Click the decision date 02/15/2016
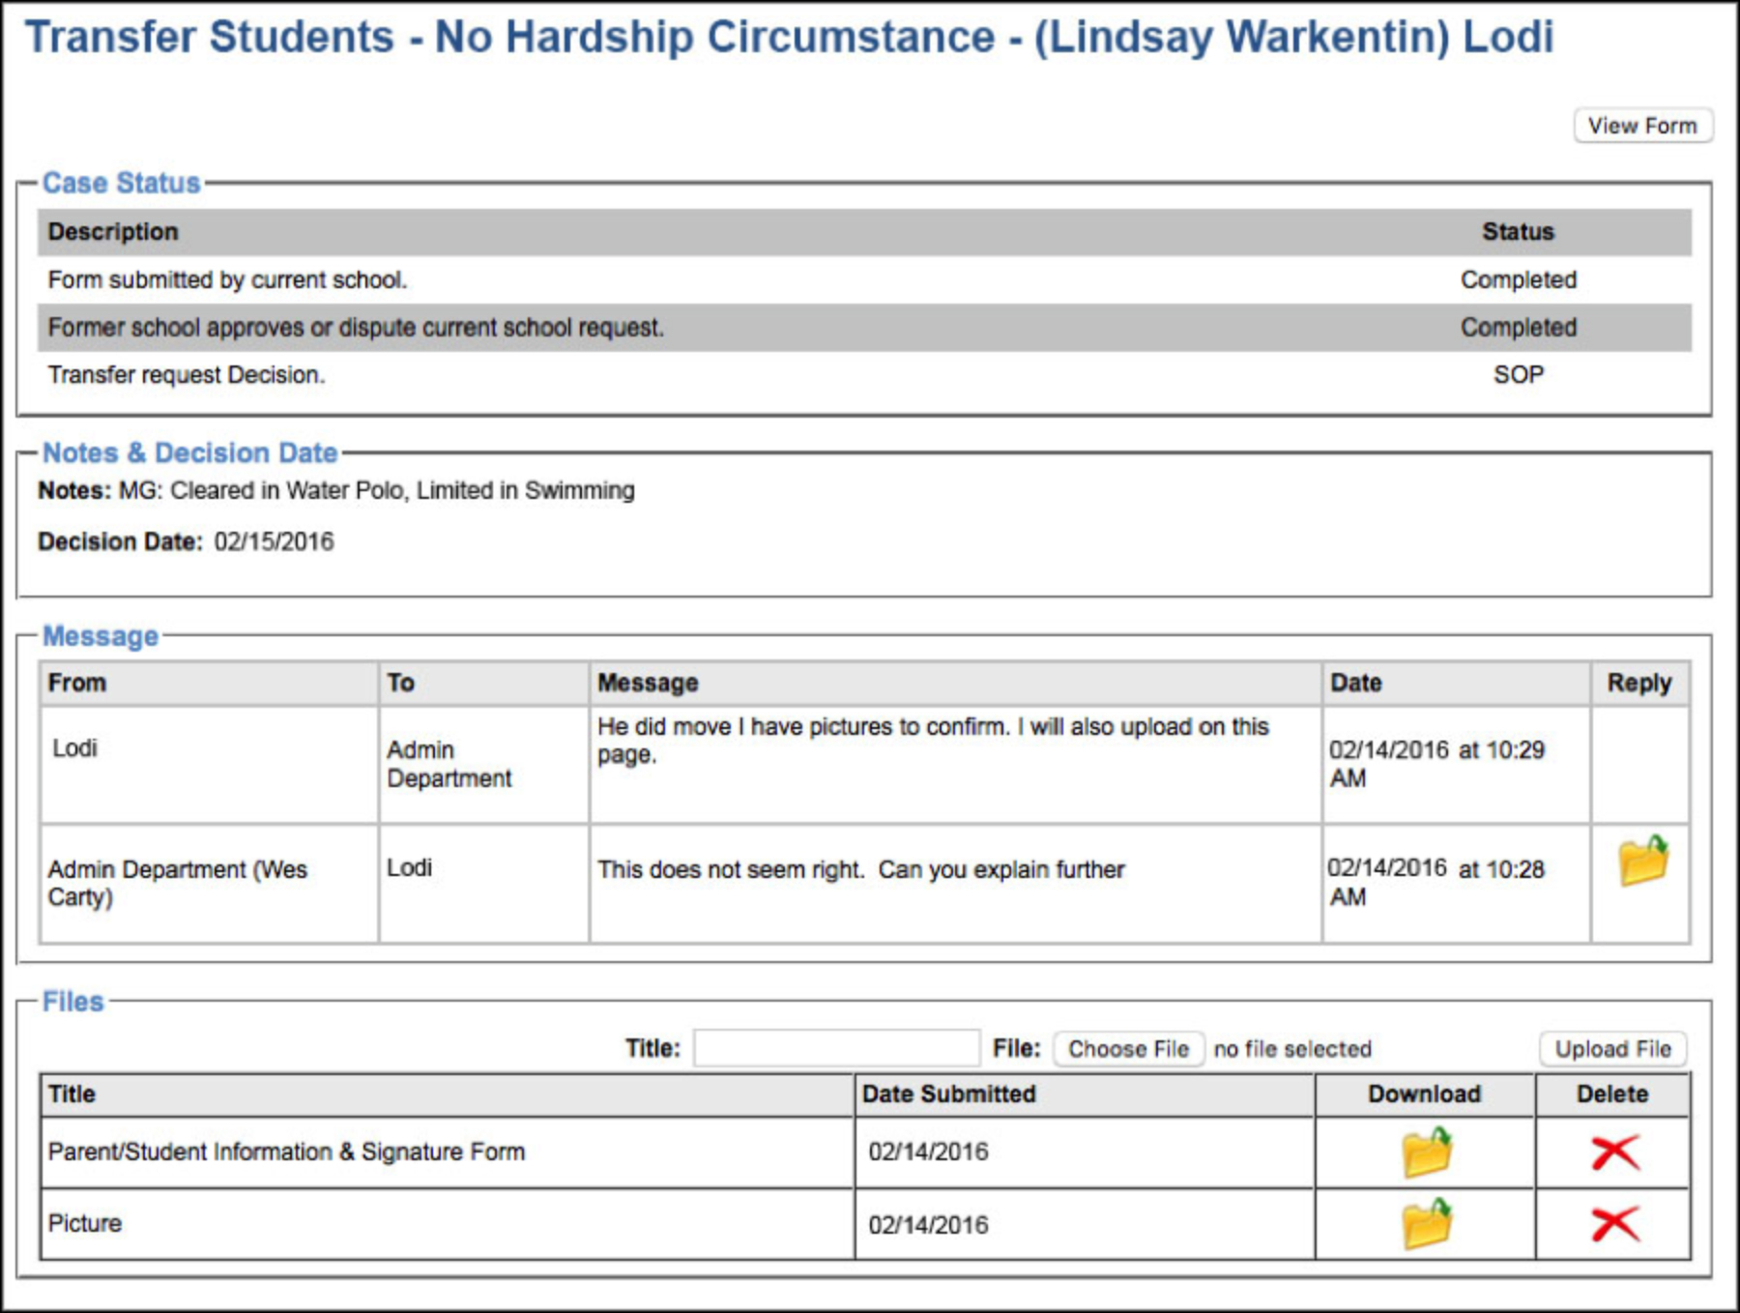 275,541
